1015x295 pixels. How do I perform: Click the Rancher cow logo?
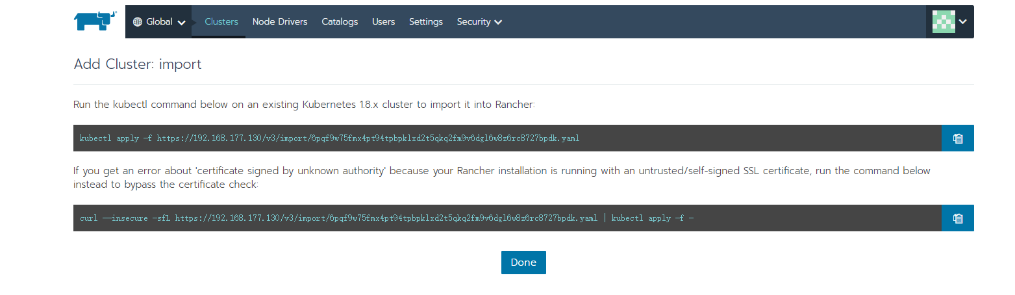coord(95,21)
